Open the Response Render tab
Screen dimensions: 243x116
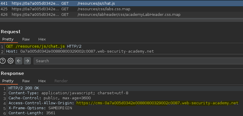coord(61,81)
